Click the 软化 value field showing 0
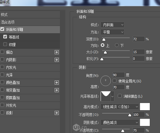The width and height of the screenshot is (160, 133). [139, 58]
